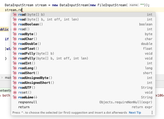The width and height of the screenshot is (164, 119).
Task: Open the three-dot options menu in popup
Action: (x=152, y=113)
